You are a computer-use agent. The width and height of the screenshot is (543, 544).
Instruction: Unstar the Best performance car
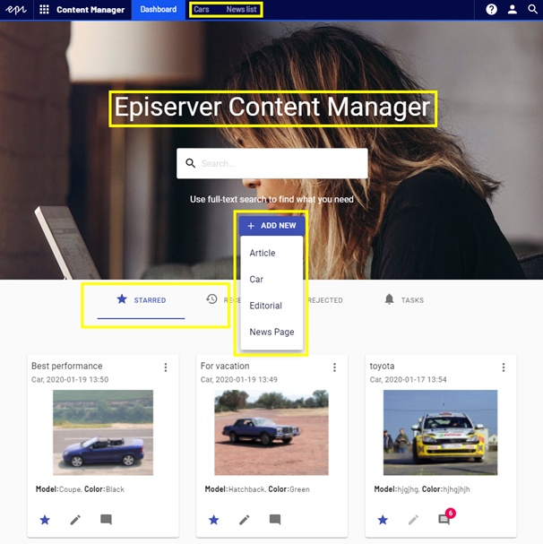(x=45, y=519)
